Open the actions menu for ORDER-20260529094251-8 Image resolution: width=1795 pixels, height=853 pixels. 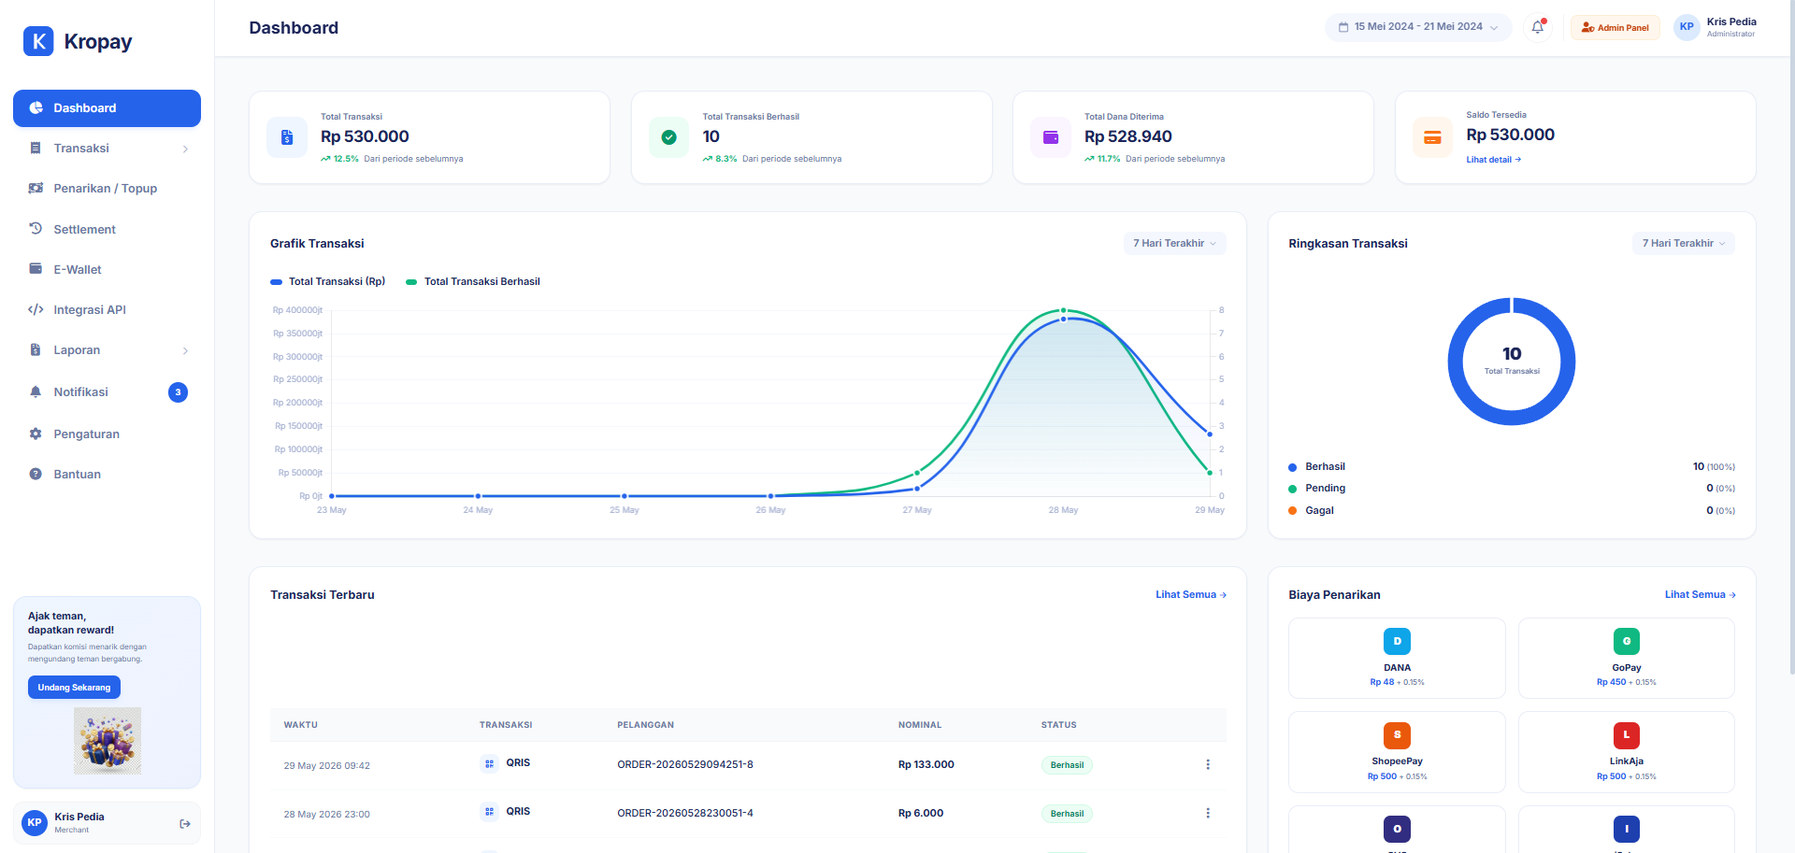pyautogui.click(x=1208, y=764)
